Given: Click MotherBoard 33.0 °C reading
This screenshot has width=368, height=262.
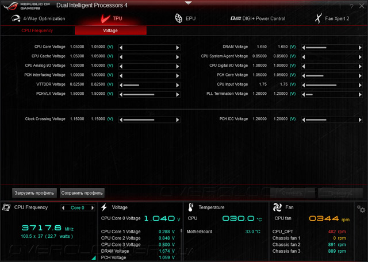Looking at the screenshot, I should point(253,232).
